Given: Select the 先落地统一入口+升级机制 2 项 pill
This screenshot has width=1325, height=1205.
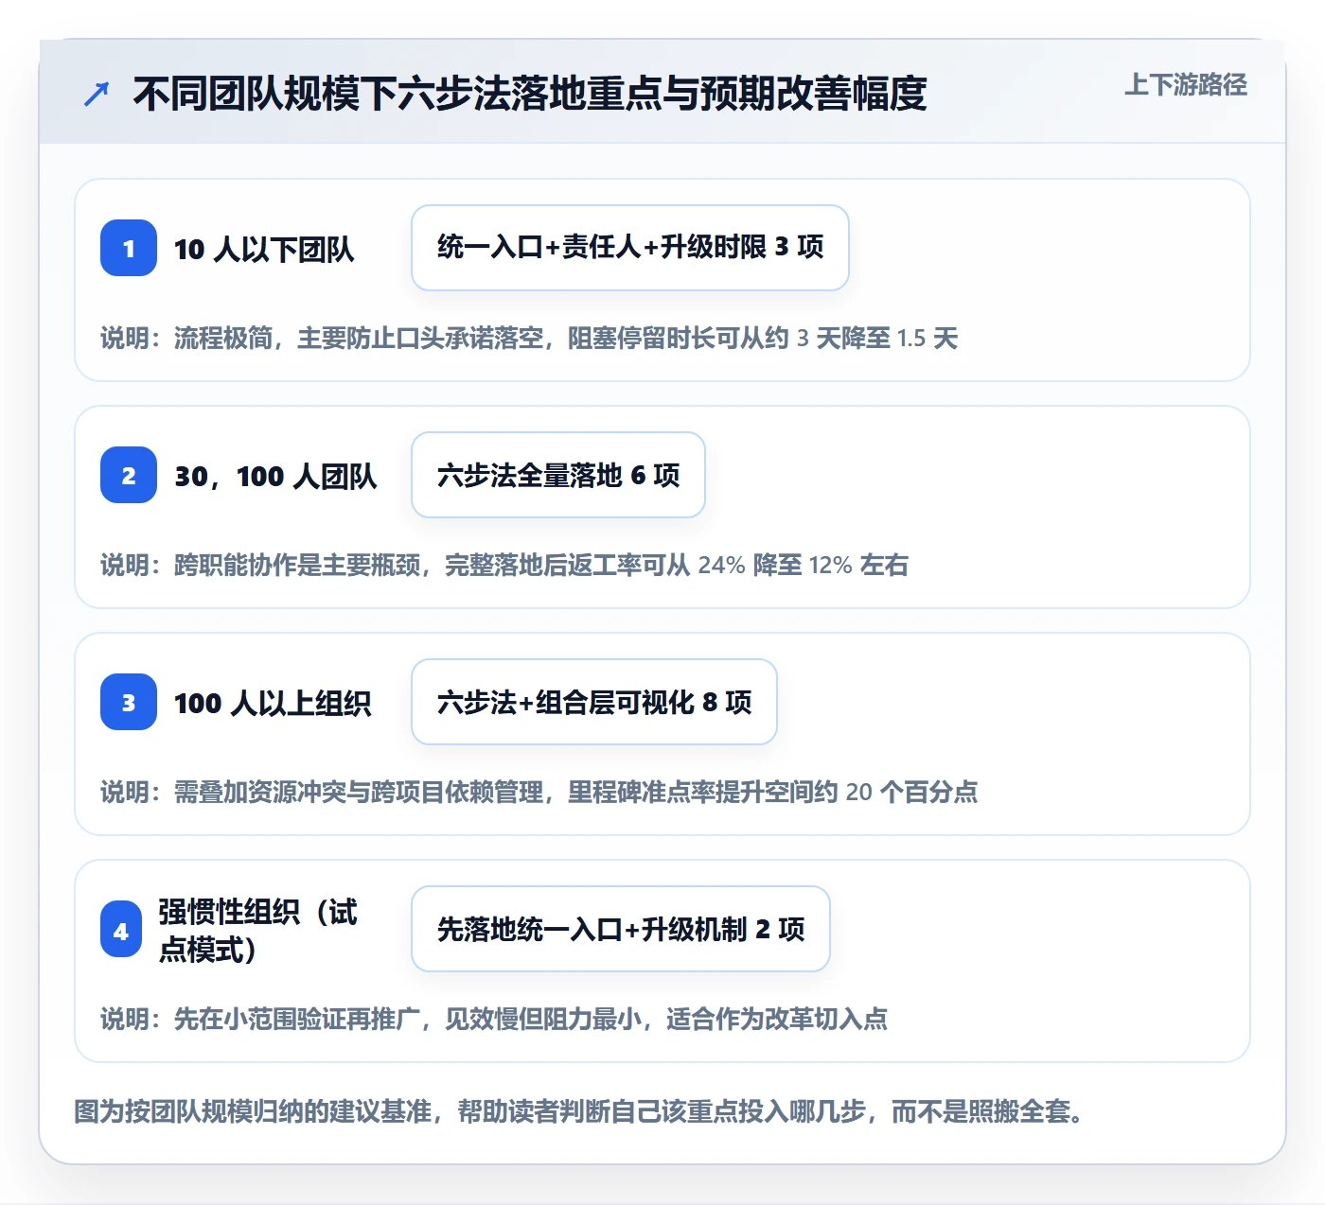Looking at the screenshot, I should (621, 929).
